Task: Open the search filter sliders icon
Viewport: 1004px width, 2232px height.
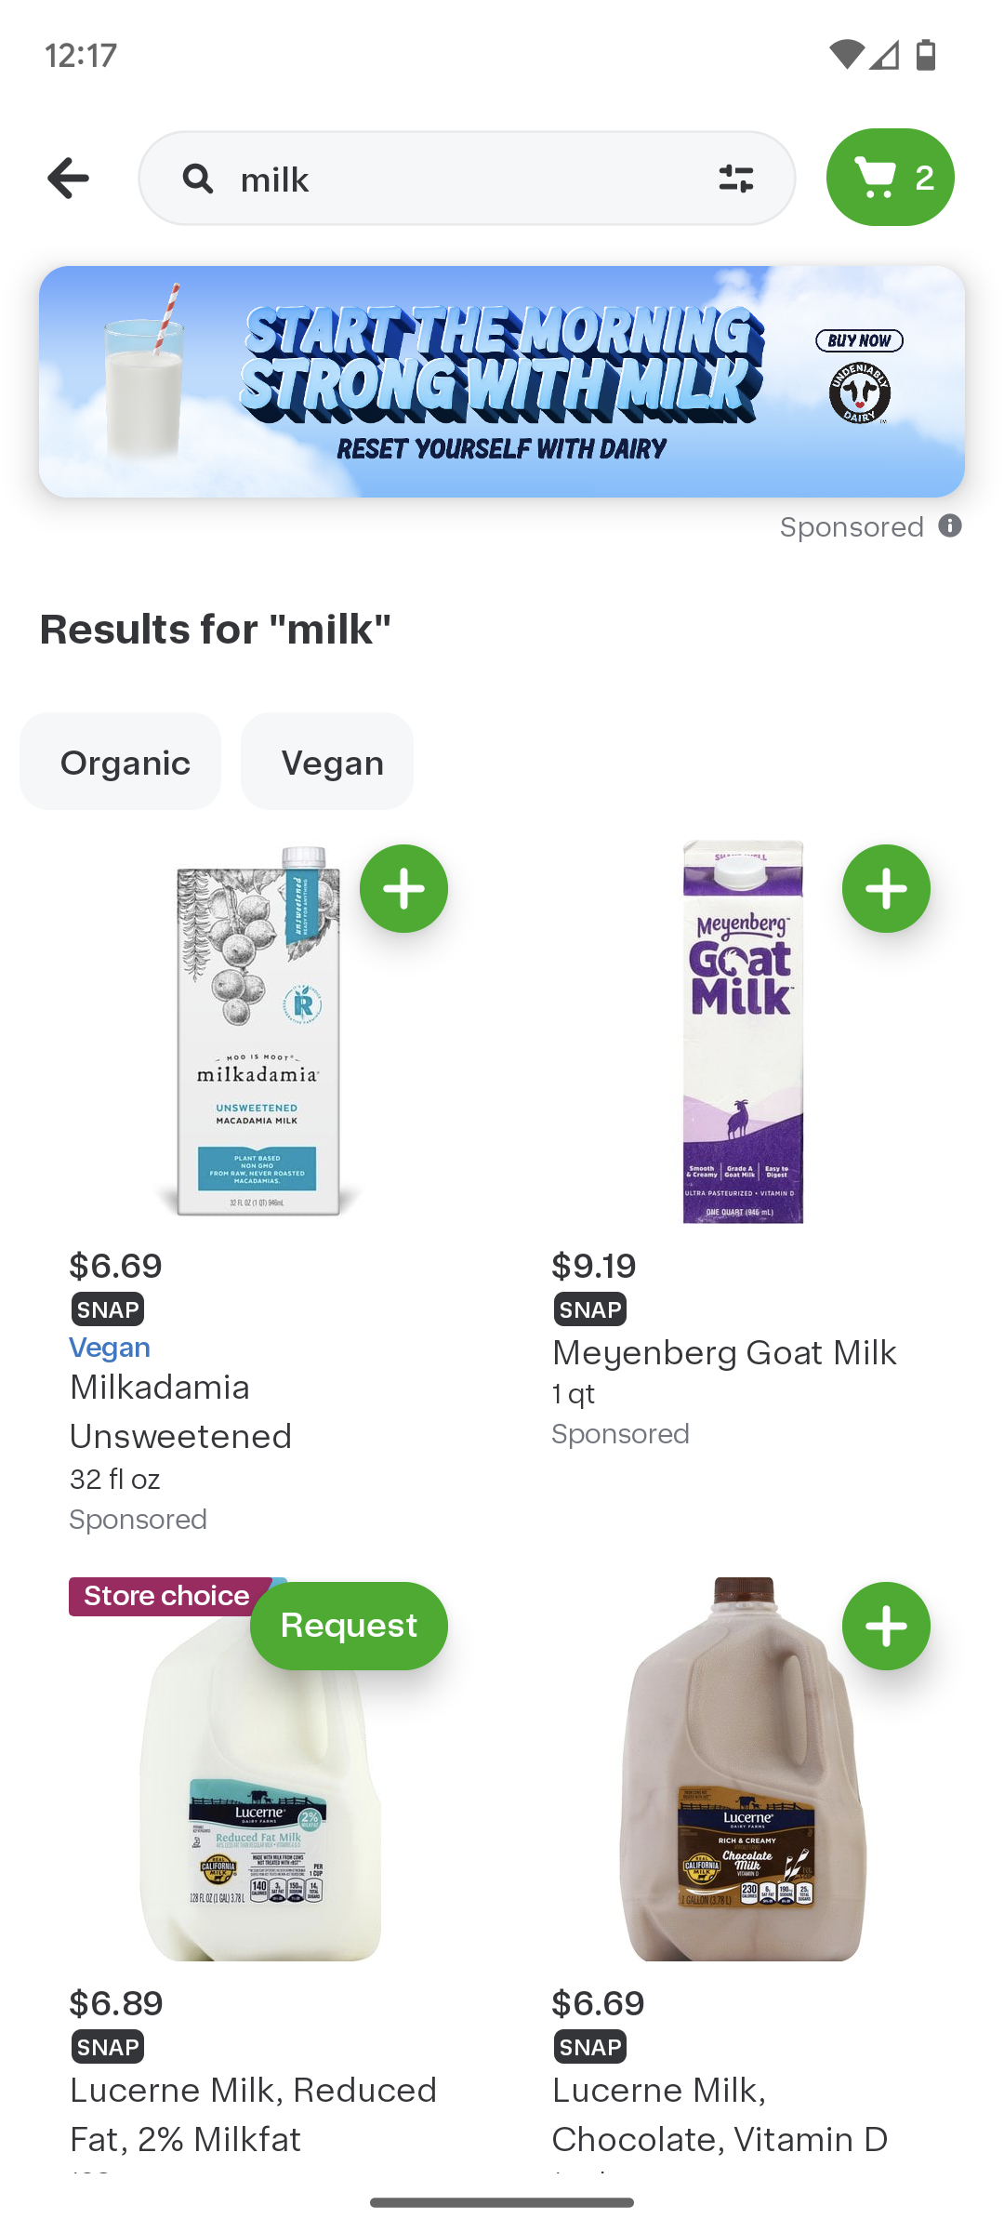Action: (735, 178)
